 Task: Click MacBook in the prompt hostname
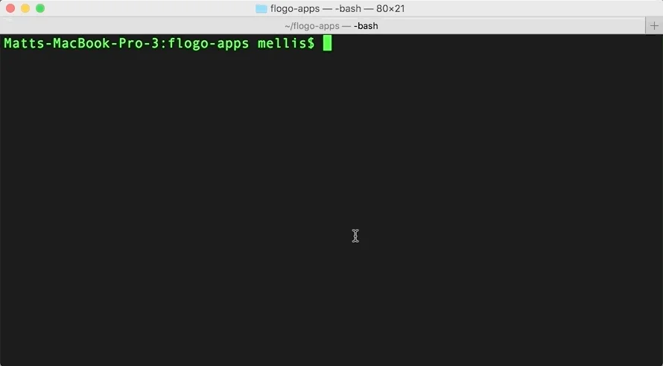coord(82,43)
